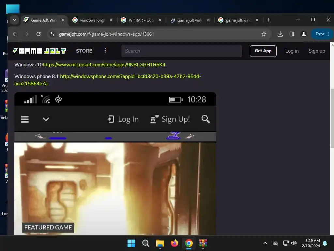Open the Sign up link
This screenshot has height=251, width=334.
pyautogui.click(x=317, y=51)
